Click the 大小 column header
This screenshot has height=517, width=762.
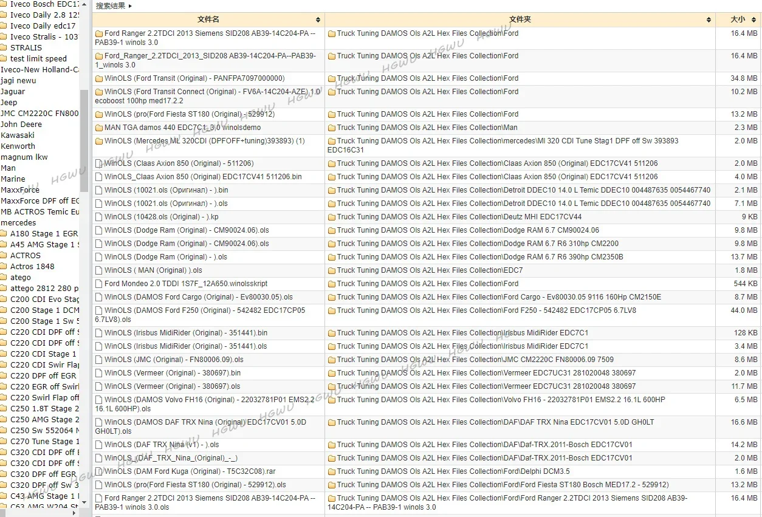pos(738,19)
